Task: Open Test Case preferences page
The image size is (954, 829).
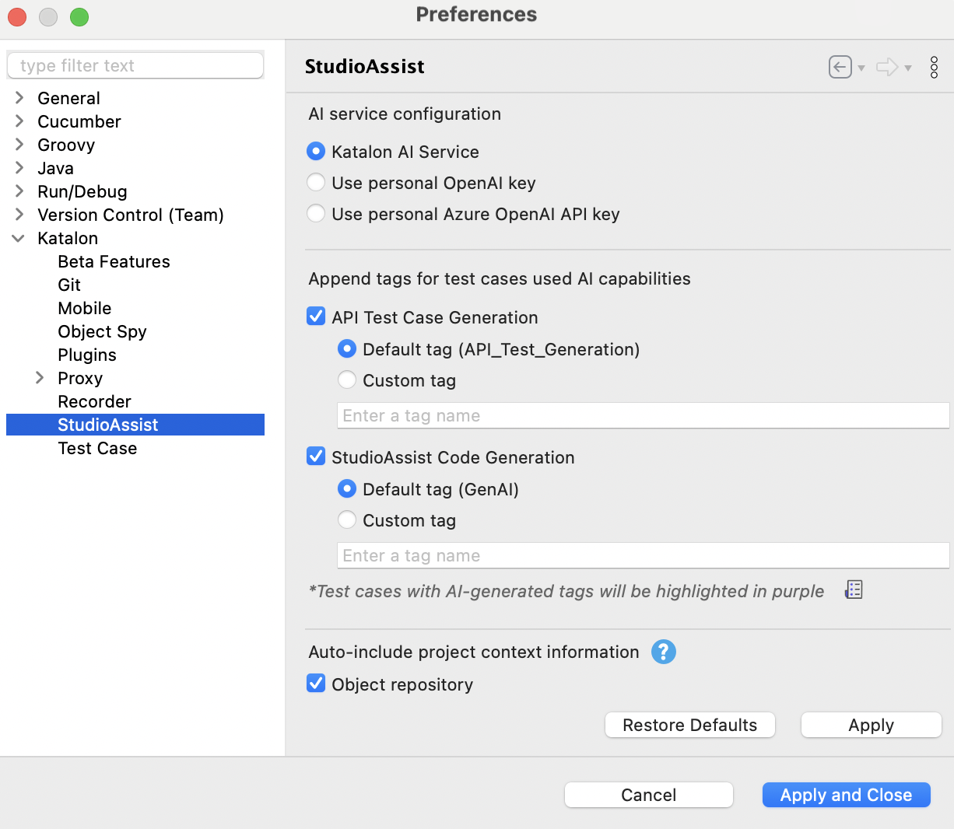Action: [97, 448]
